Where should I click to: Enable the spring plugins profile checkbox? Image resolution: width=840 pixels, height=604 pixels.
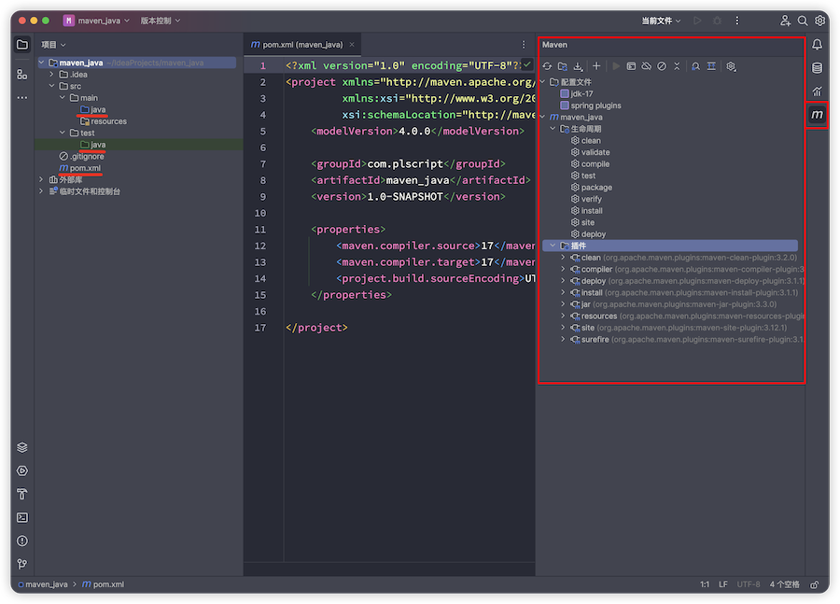coord(565,105)
